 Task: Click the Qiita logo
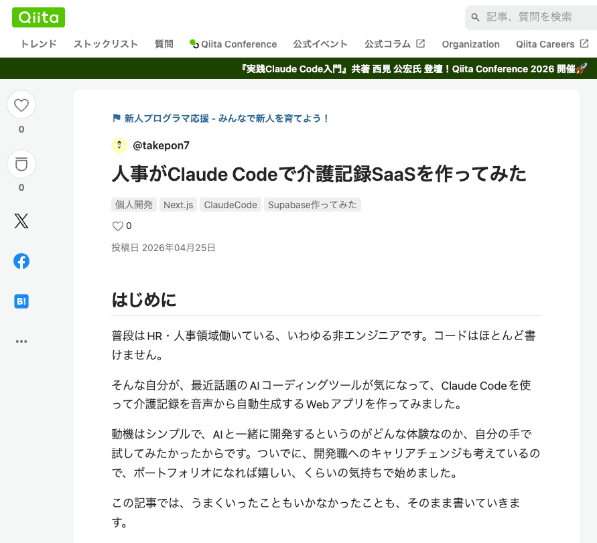point(38,17)
